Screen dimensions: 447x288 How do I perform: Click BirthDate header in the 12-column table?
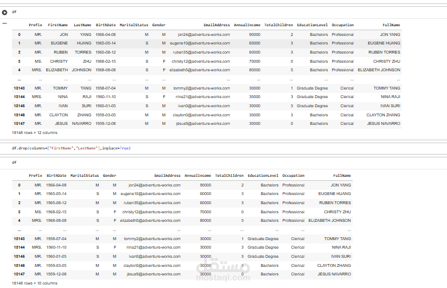tap(106, 25)
